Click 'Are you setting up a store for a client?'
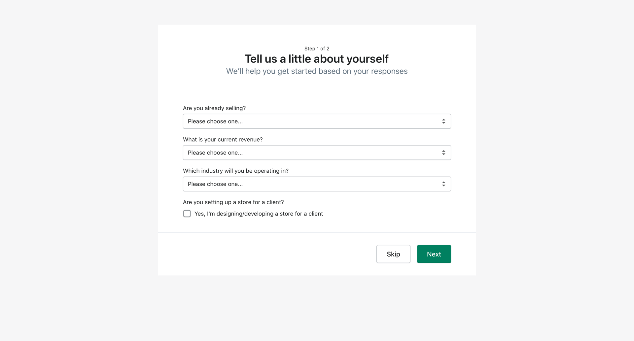The height and width of the screenshot is (341, 634). [233, 202]
